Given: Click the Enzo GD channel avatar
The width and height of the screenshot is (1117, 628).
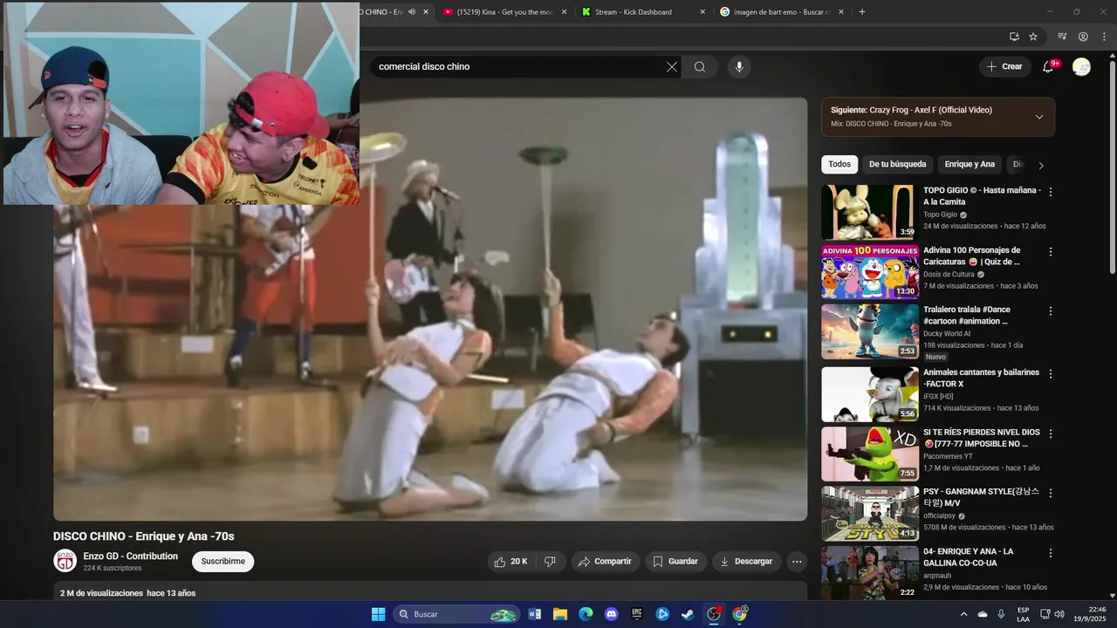Looking at the screenshot, I should click(65, 561).
